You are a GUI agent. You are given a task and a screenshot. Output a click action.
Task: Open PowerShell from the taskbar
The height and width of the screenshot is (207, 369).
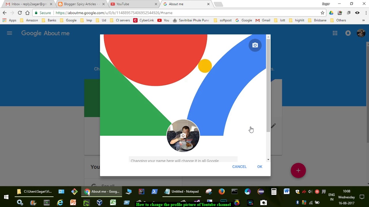coord(154,191)
